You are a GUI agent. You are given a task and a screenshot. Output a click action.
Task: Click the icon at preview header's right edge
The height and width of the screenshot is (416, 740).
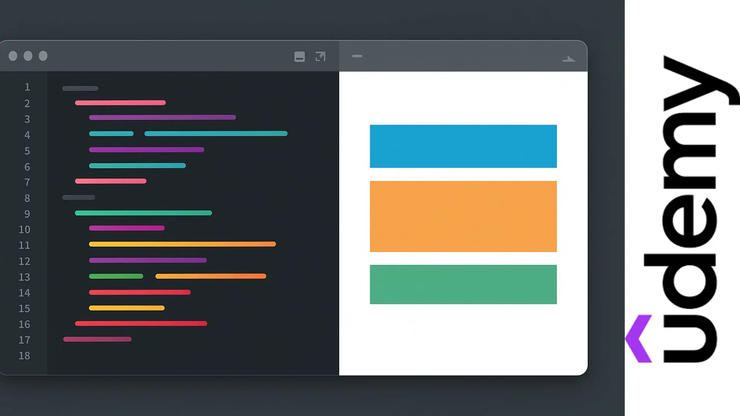pos(568,59)
